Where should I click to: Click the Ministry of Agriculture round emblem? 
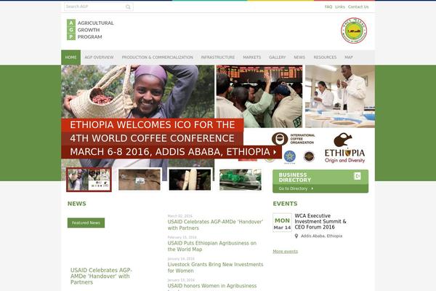(354, 31)
